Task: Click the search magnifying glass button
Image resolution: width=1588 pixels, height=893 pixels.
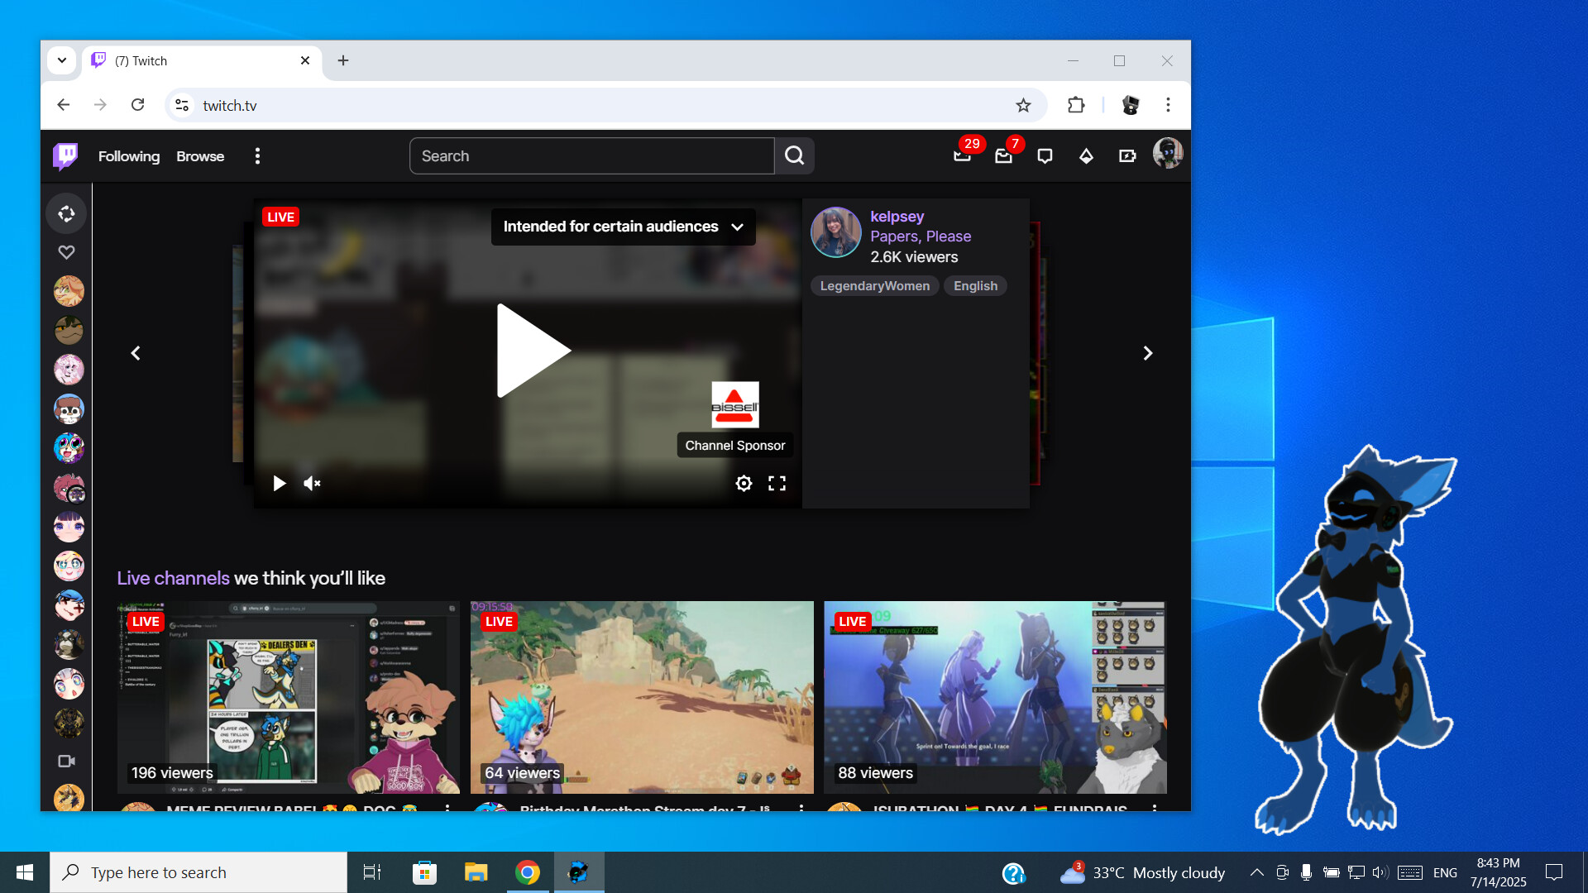Action: coord(793,155)
